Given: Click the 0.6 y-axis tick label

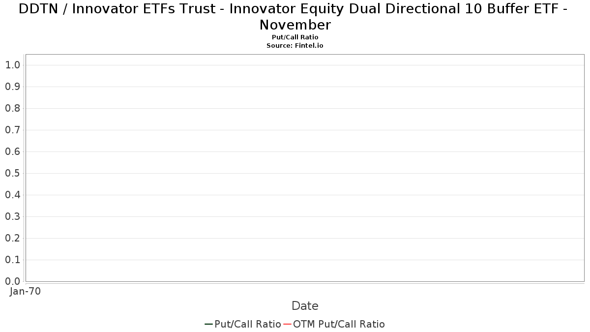Looking at the screenshot, I should coord(12,151).
